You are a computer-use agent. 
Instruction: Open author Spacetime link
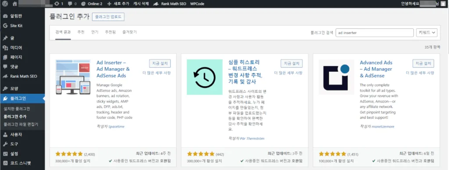pyautogui.click(x=117, y=127)
